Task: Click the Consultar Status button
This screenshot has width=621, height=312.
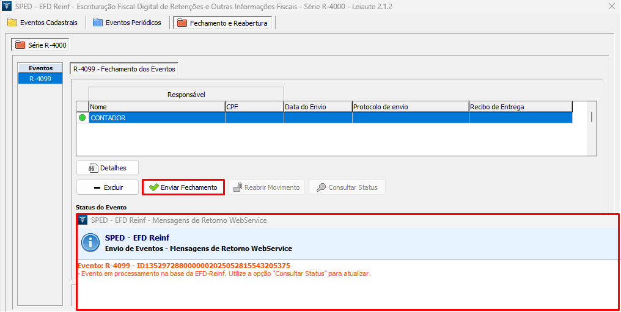Action: (x=347, y=187)
